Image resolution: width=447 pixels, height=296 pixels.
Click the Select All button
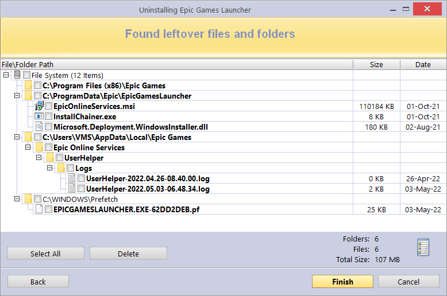(x=45, y=254)
